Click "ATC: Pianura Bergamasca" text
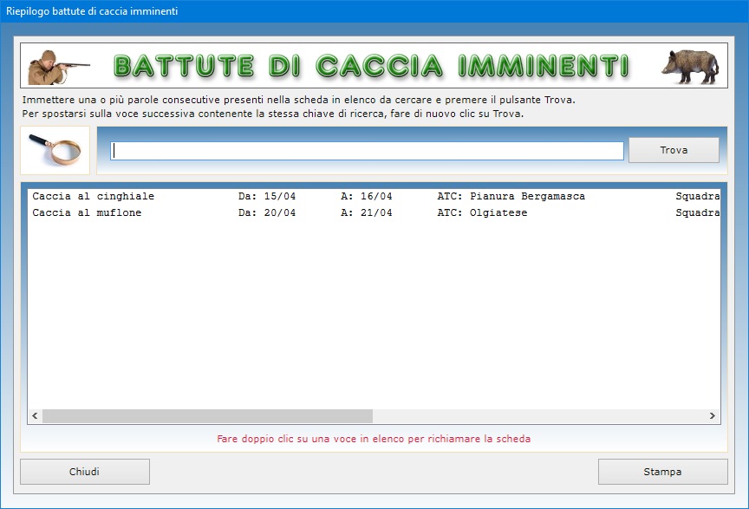749x509 pixels. pos(511,196)
